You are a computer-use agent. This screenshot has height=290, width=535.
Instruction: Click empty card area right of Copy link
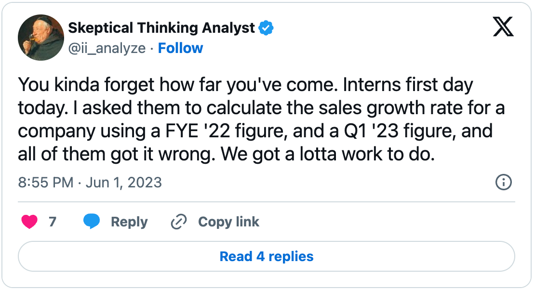coord(386,222)
